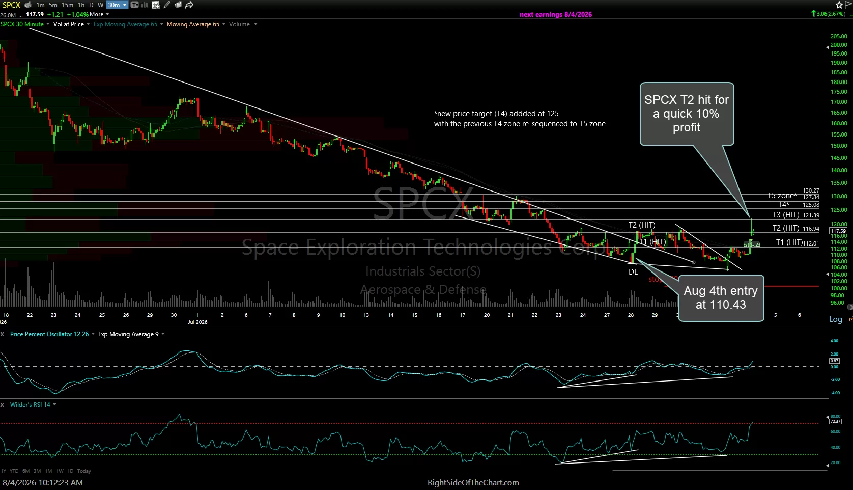Image resolution: width=853 pixels, height=490 pixels.
Task: Click the last price 117.59 value
Action: tap(35, 14)
